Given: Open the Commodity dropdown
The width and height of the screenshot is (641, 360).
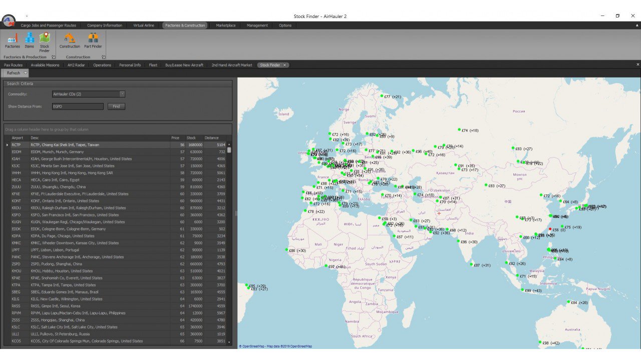Looking at the screenshot, I should [122, 94].
